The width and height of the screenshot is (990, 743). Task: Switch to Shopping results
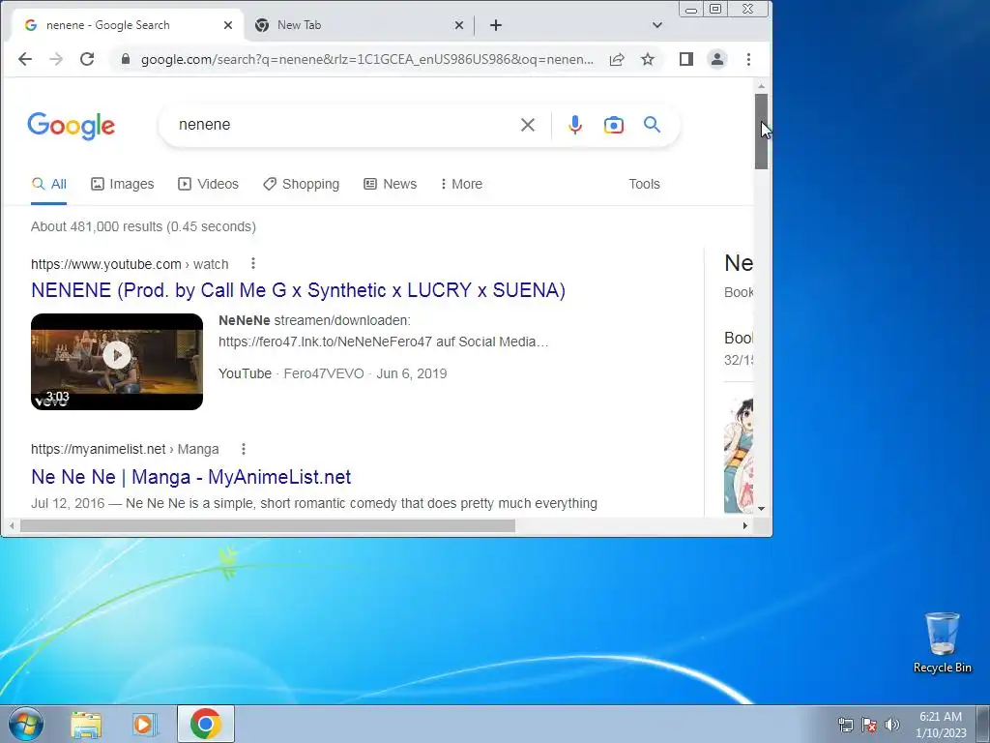[x=302, y=184]
